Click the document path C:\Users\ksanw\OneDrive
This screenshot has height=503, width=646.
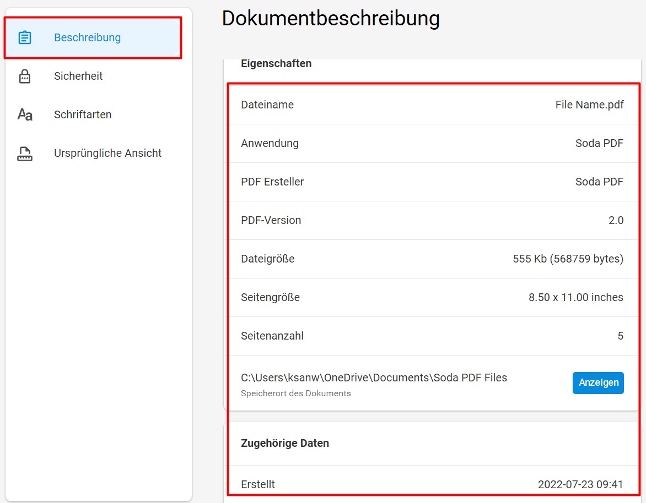(x=374, y=378)
